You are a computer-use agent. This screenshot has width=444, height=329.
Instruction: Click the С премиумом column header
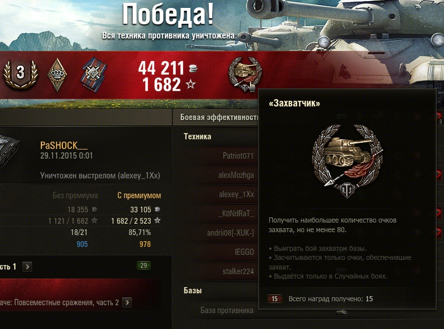click(x=139, y=195)
